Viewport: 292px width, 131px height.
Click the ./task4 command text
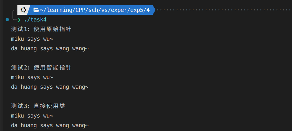tap(35, 20)
